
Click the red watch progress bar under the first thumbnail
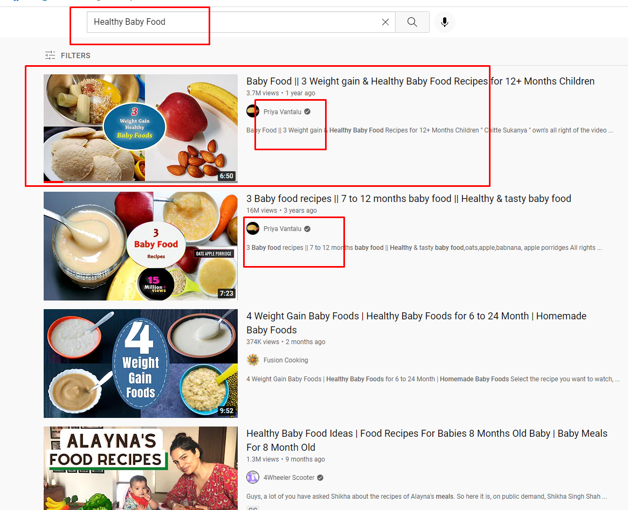[x=53, y=181]
